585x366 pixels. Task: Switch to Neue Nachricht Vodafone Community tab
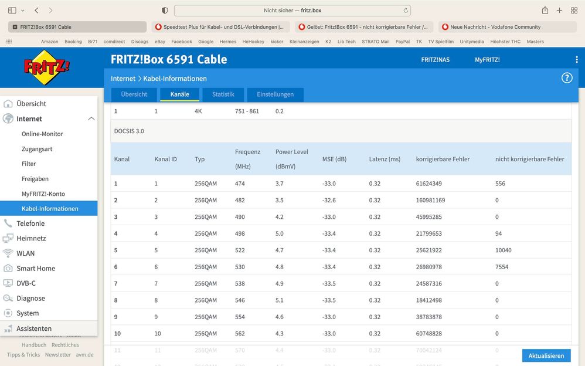tap(508, 27)
